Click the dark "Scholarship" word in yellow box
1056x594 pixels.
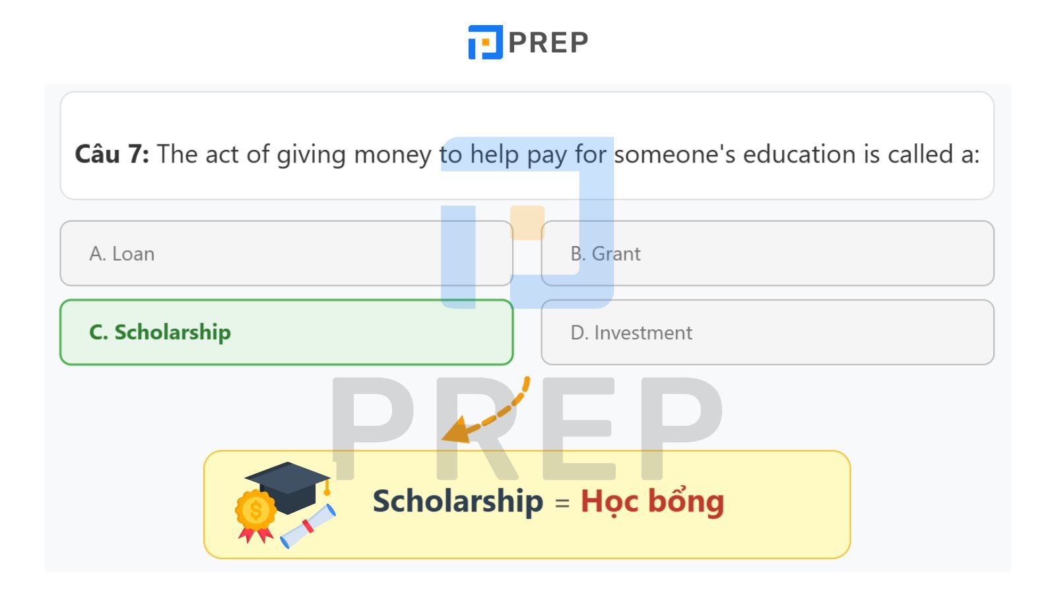(x=457, y=501)
